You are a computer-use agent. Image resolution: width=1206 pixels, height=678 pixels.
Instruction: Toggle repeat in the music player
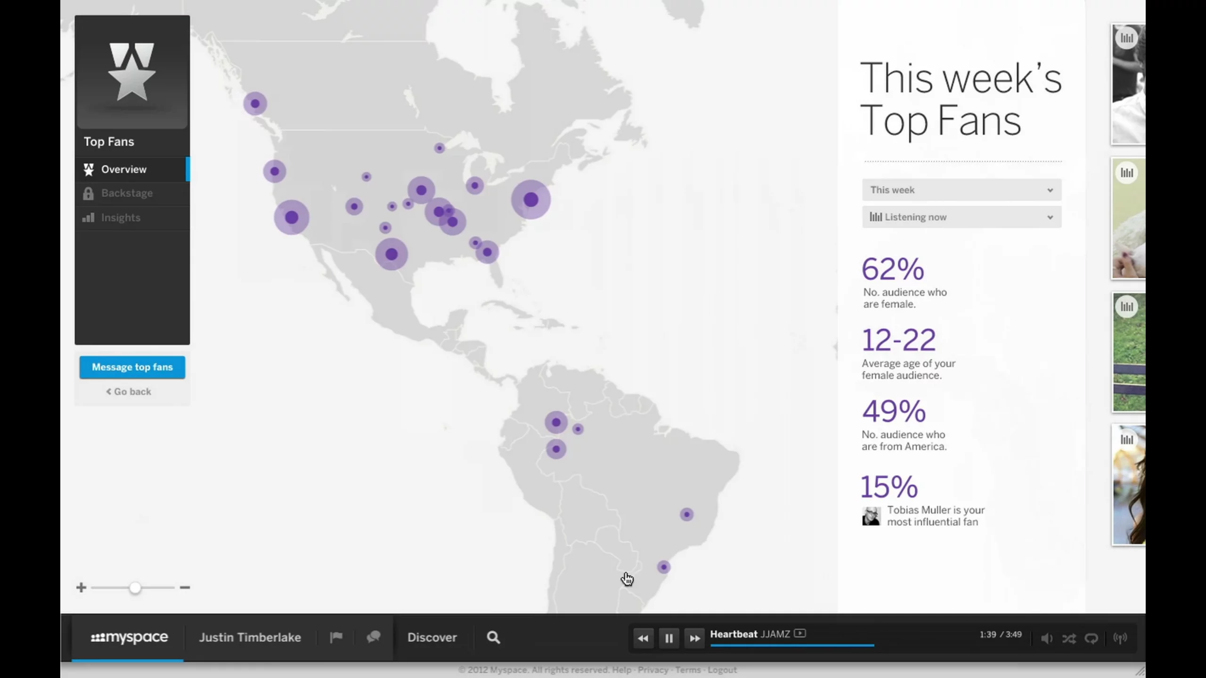pos(1092,638)
